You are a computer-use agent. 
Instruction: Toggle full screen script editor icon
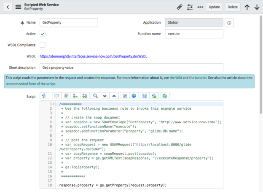125,96
